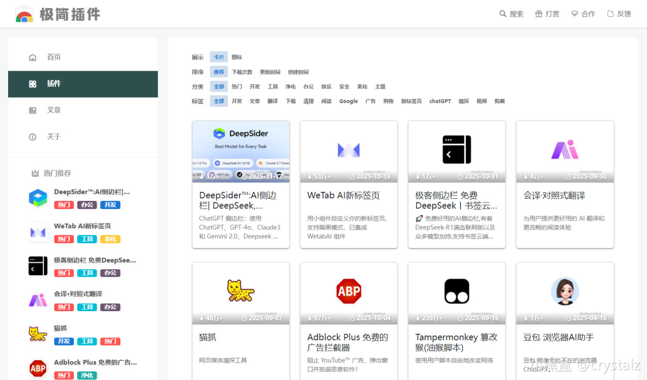The width and height of the screenshot is (647, 380).
Task: Click 热门 tag under 会译 in sidebar
Action: click(x=64, y=307)
